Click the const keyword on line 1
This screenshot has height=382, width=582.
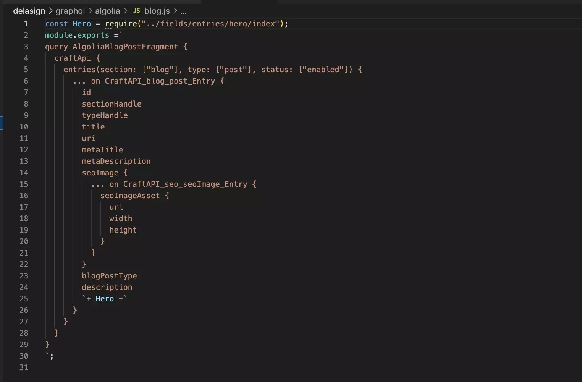(x=57, y=24)
